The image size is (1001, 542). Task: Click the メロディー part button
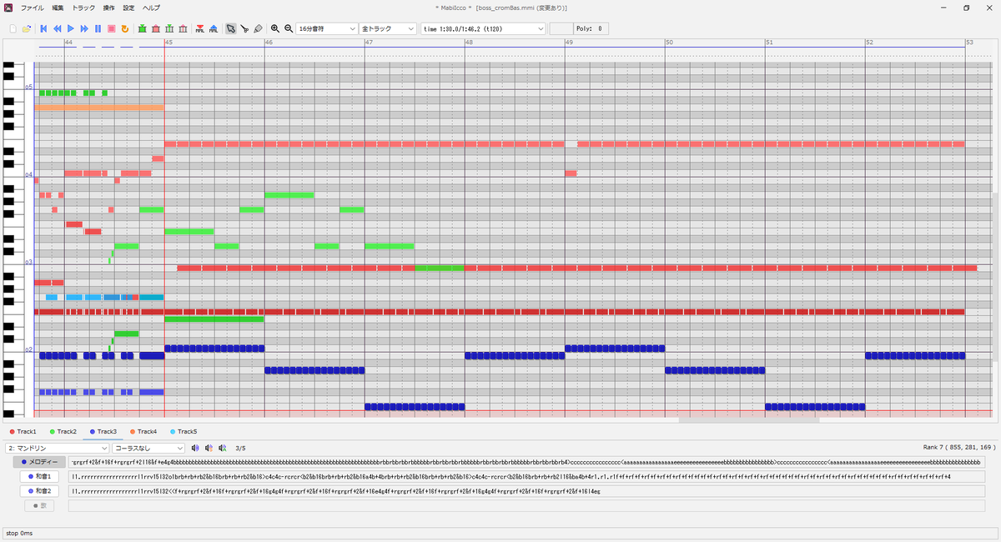point(38,462)
